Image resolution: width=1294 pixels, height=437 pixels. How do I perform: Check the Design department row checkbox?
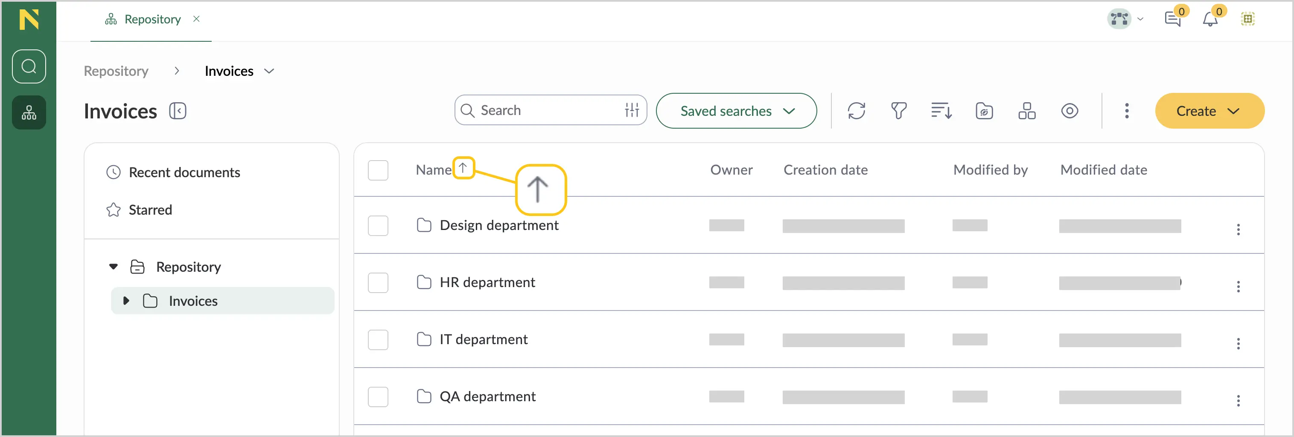[x=378, y=225]
